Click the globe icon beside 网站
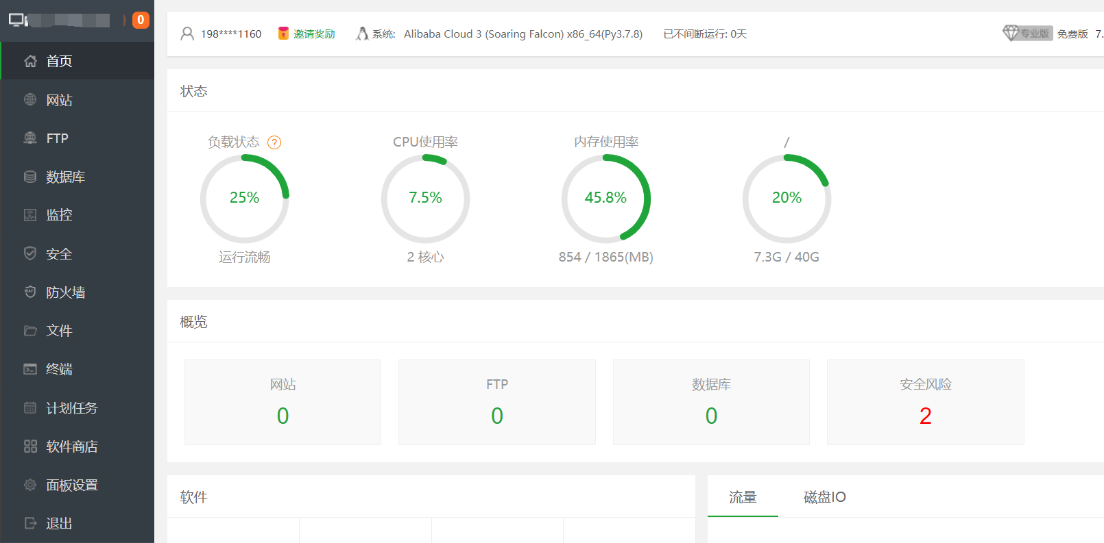The height and width of the screenshot is (543, 1104). pos(30,99)
